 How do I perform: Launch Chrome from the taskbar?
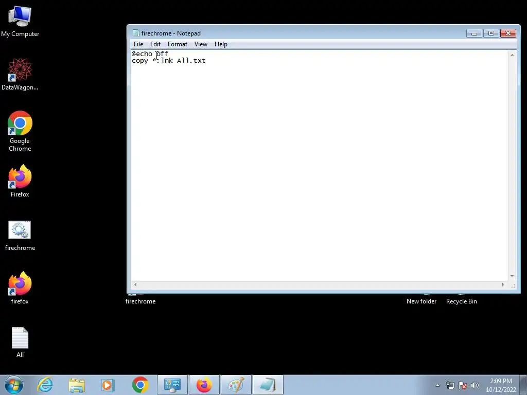140,385
